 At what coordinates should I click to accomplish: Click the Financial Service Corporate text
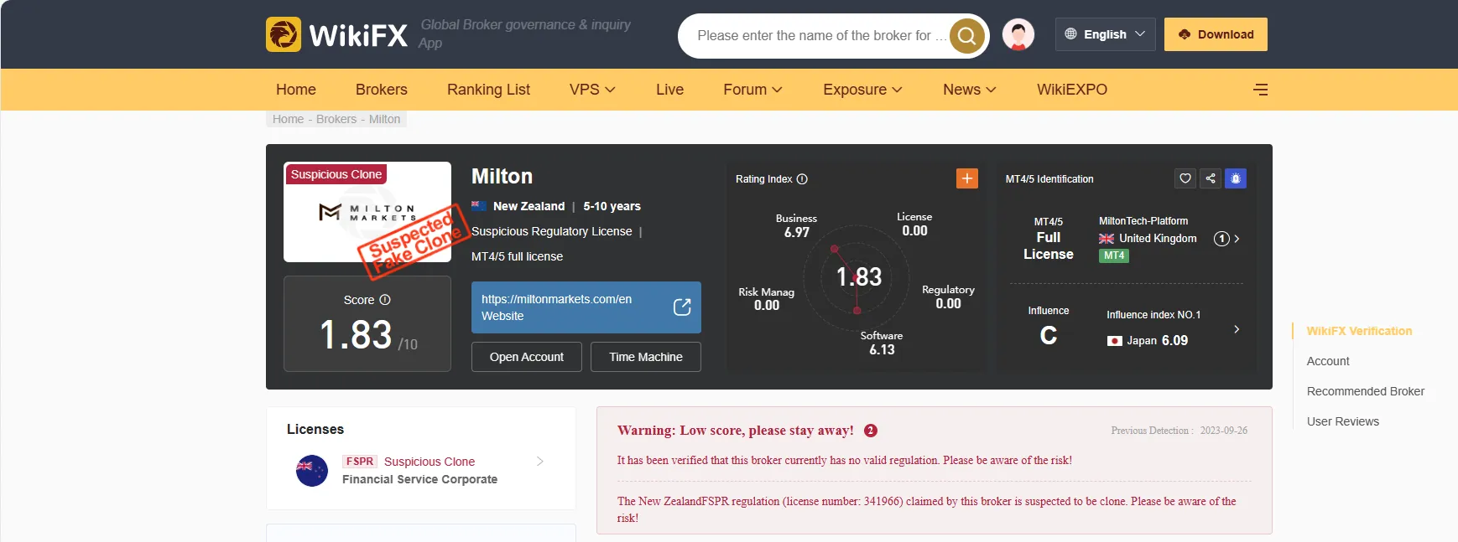(x=419, y=479)
